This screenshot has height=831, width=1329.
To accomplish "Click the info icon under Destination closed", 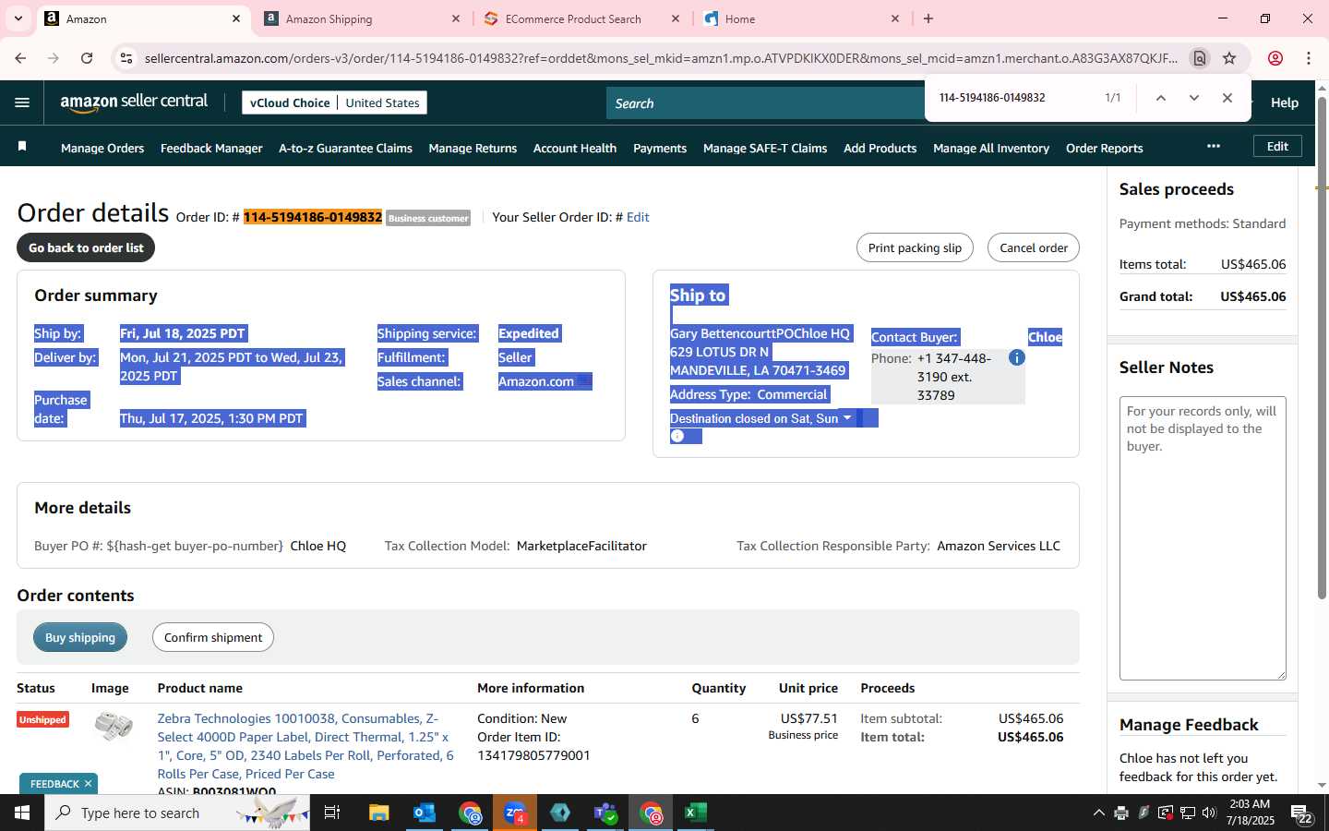I will pos(677,436).
